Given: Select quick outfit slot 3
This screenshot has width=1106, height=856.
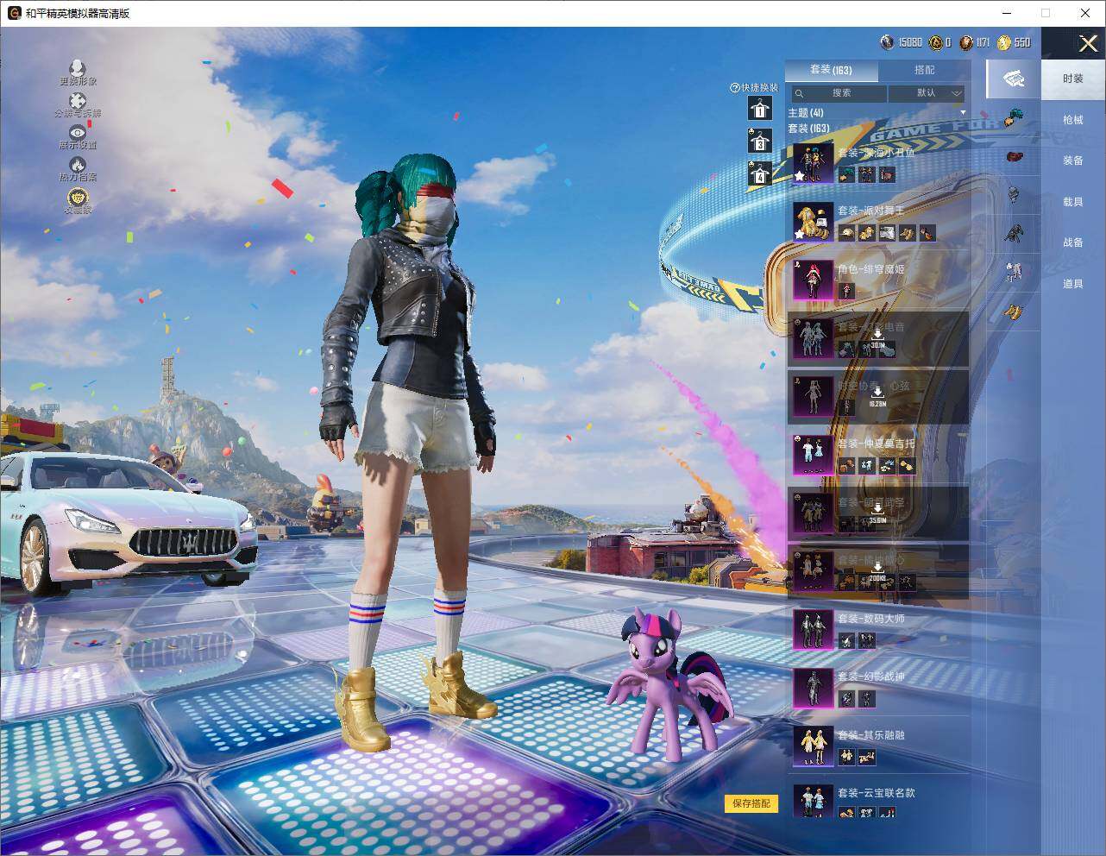Looking at the screenshot, I should click(760, 141).
